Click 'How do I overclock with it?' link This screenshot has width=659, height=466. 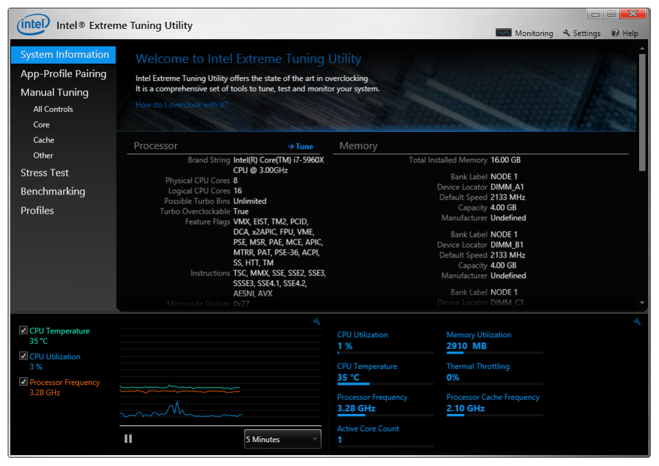181,104
